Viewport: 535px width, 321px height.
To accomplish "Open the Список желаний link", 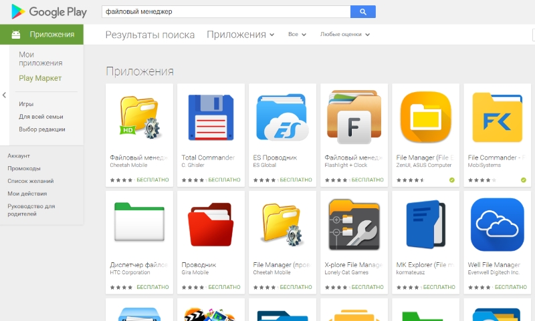I will (30, 181).
